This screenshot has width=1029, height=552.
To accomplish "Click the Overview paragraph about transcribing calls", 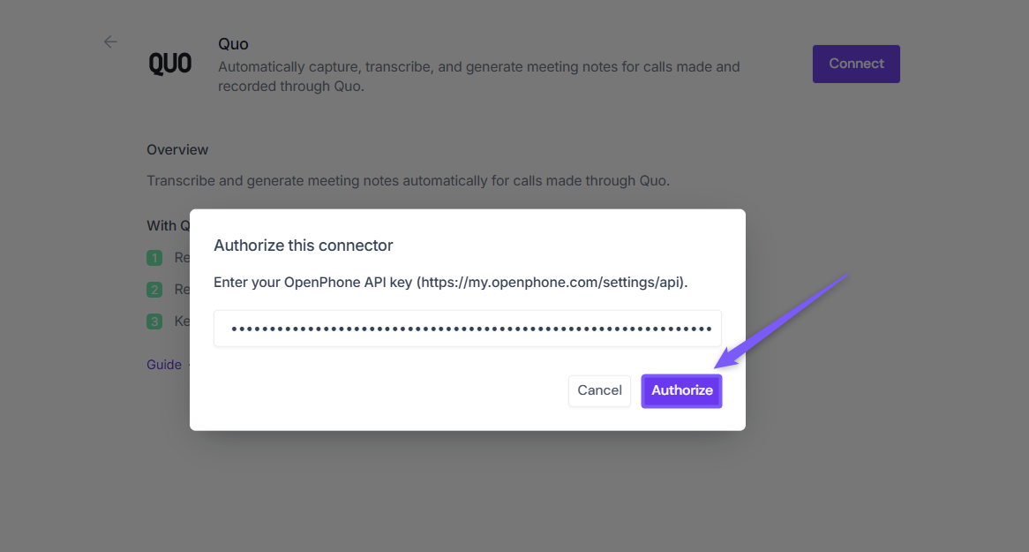I will [x=408, y=181].
